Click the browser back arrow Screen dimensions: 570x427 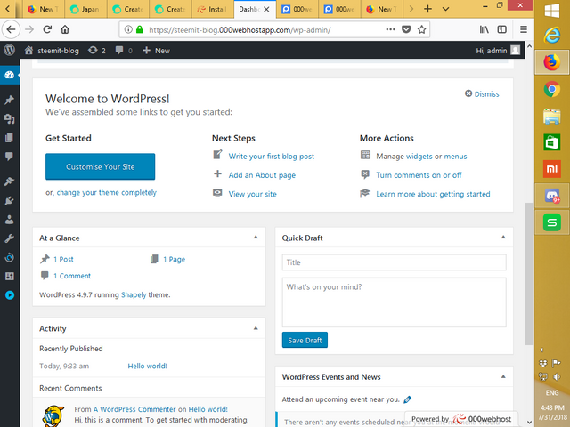click(12, 29)
